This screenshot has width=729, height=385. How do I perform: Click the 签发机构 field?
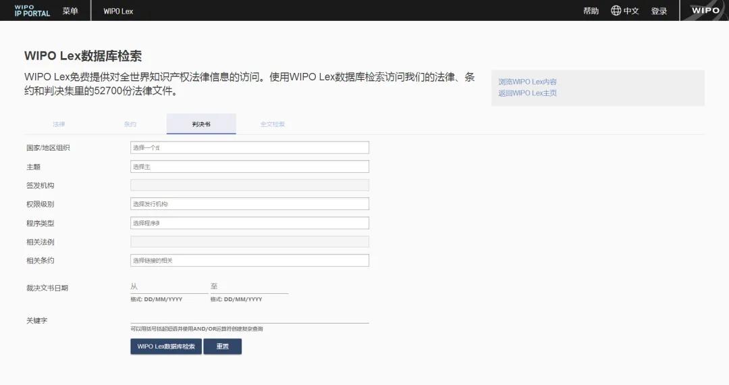pos(250,185)
